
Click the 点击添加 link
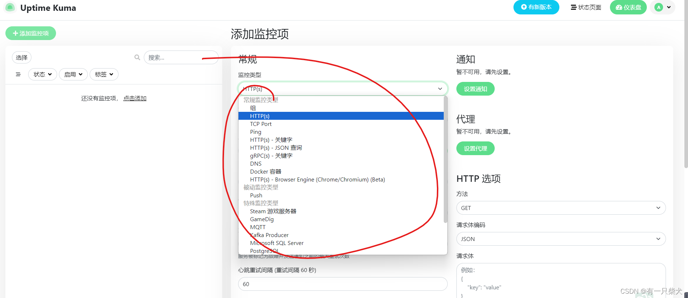pos(135,98)
